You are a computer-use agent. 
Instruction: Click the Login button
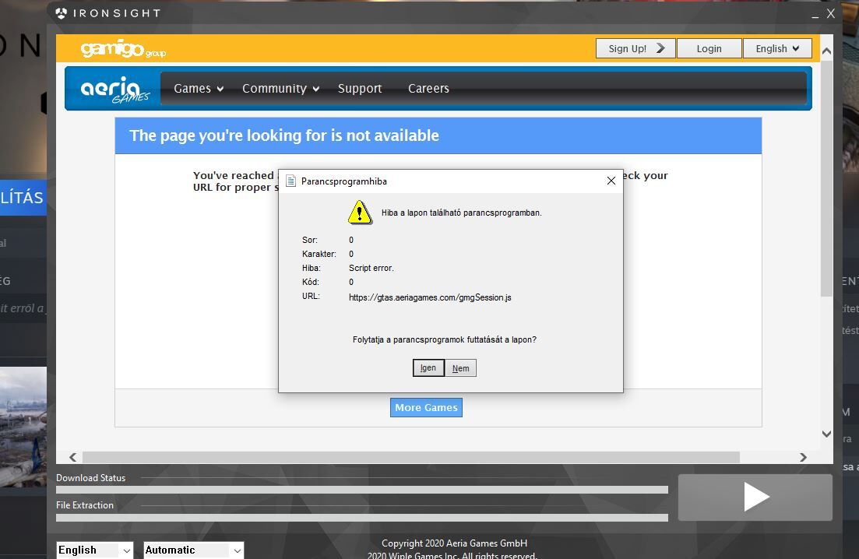[x=709, y=49]
